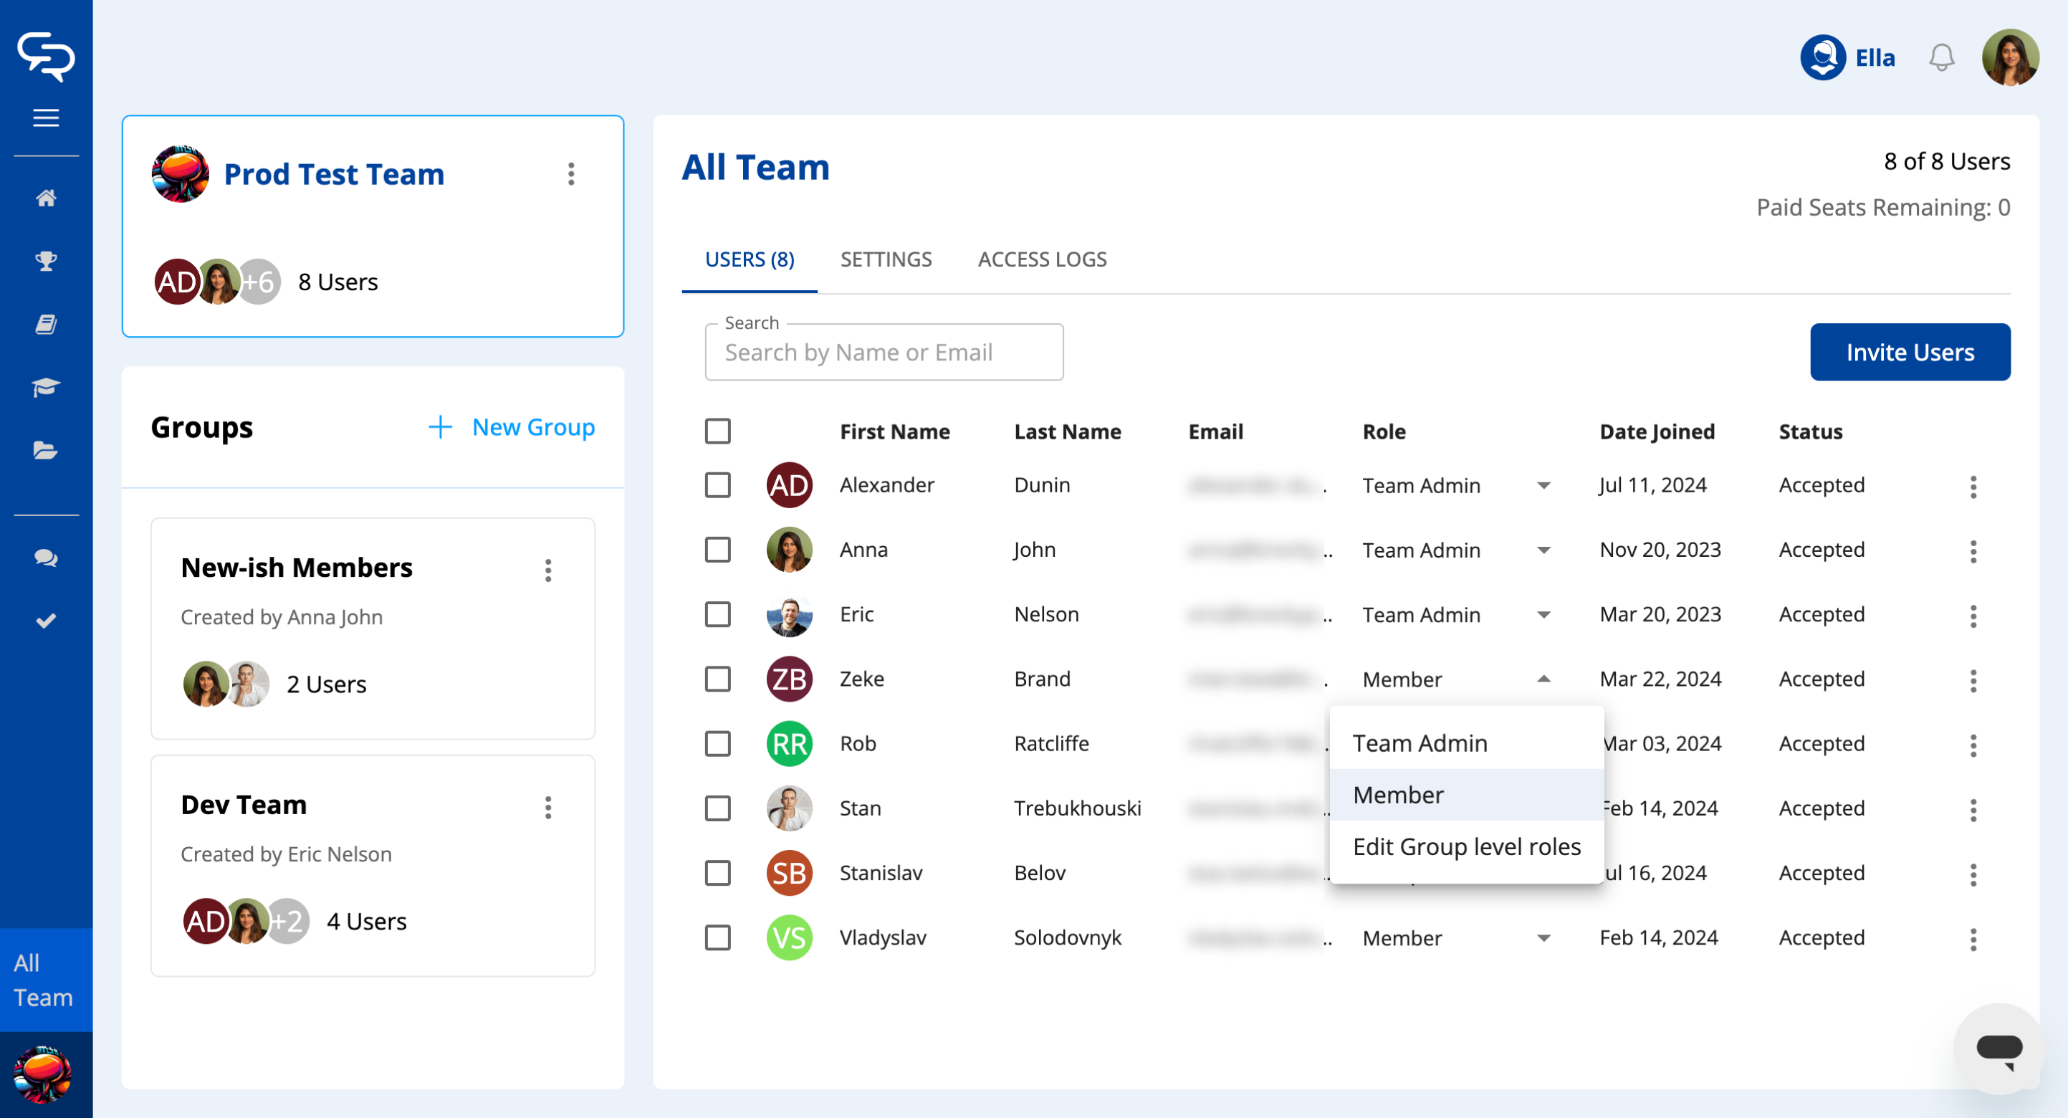Click the home icon in sidebar
This screenshot has height=1118, width=2068.
tap(46, 198)
